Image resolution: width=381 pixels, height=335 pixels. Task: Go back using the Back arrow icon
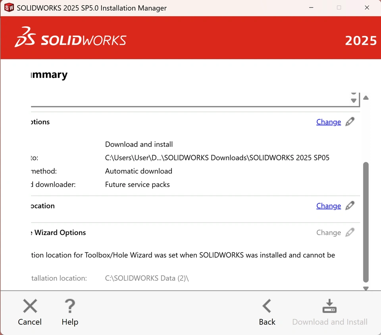(267, 306)
